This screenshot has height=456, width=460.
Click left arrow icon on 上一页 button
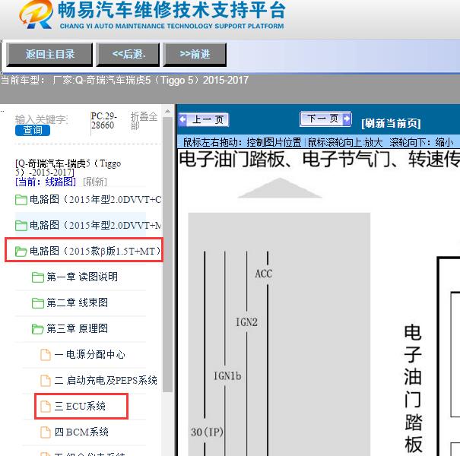coord(183,119)
